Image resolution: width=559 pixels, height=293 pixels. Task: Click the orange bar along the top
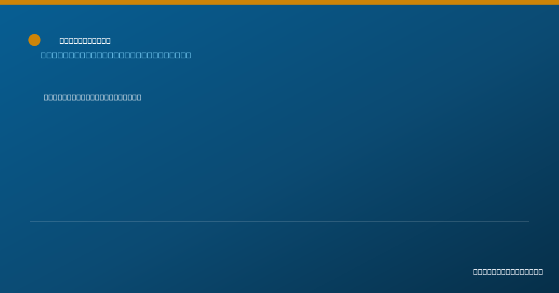point(279,2)
